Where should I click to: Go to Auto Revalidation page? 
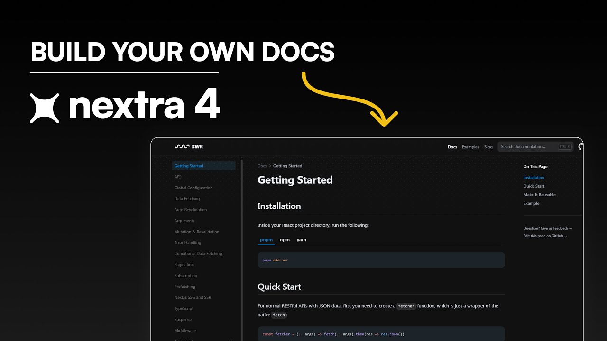[x=191, y=210]
